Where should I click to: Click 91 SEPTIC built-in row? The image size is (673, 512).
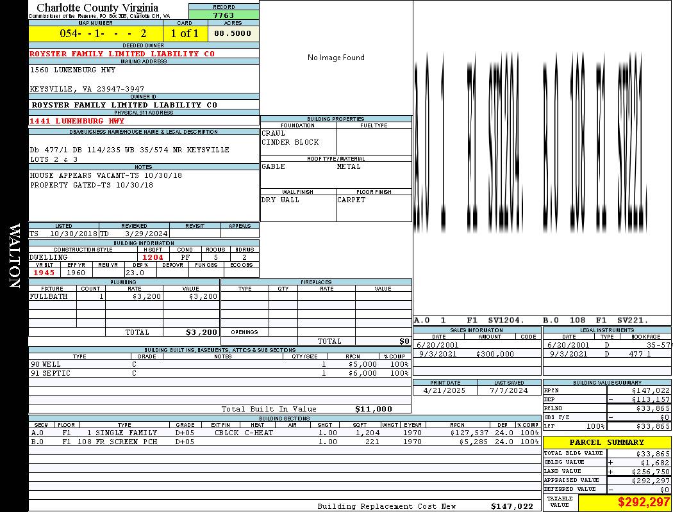pyautogui.click(x=220, y=374)
